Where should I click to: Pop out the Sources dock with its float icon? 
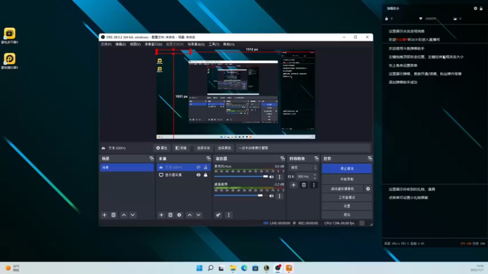[209, 159]
